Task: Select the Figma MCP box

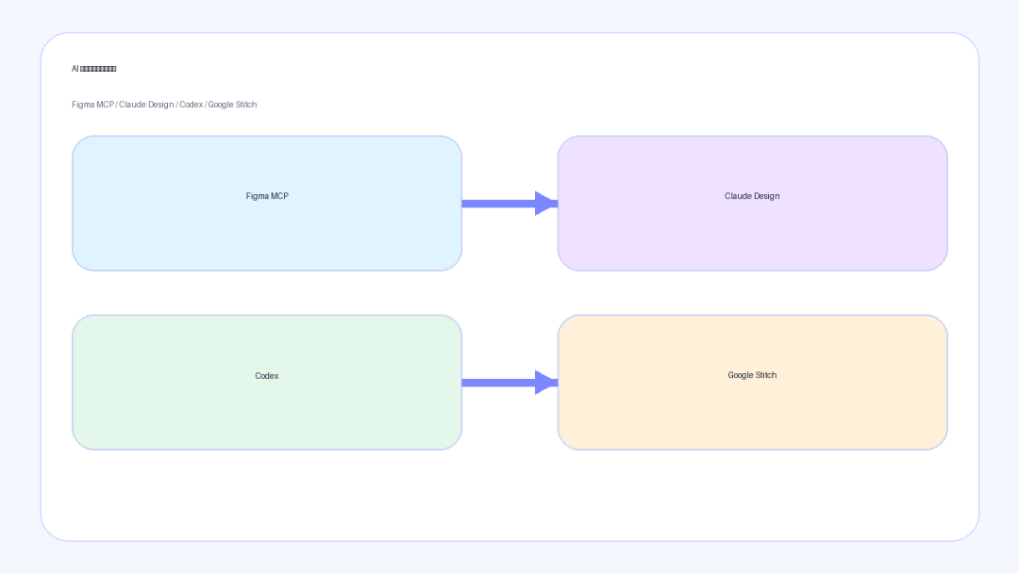Action: [267, 204]
